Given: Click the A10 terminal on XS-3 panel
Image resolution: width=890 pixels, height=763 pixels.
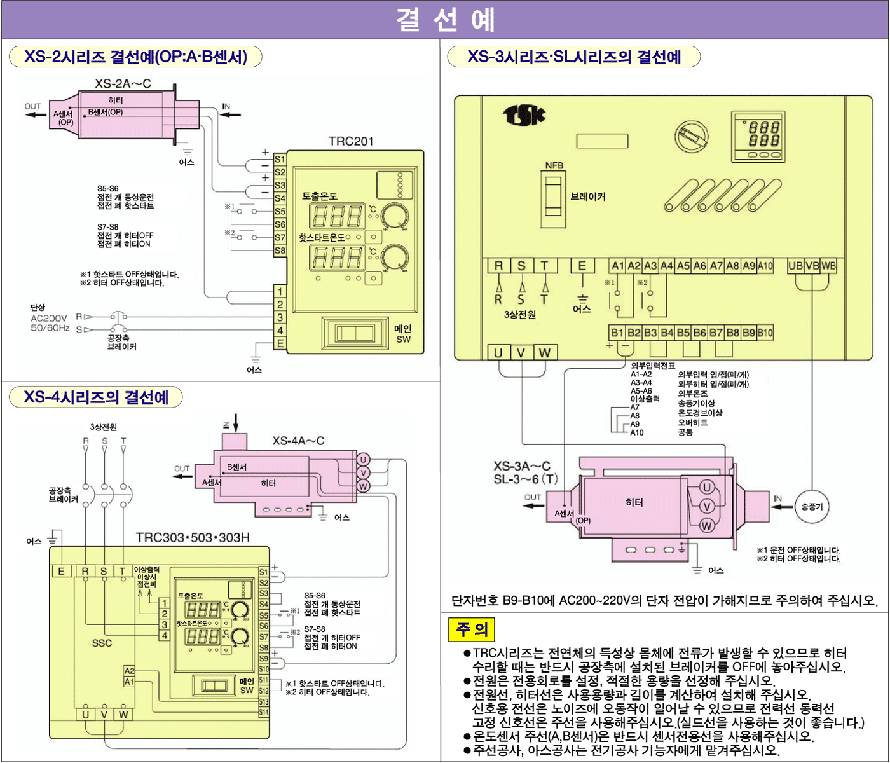Looking at the screenshot, I should click(765, 266).
